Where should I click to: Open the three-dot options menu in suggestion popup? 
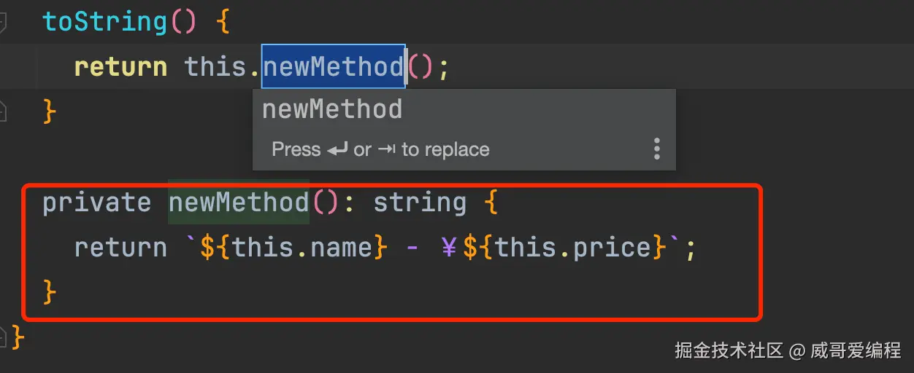coord(657,149)
